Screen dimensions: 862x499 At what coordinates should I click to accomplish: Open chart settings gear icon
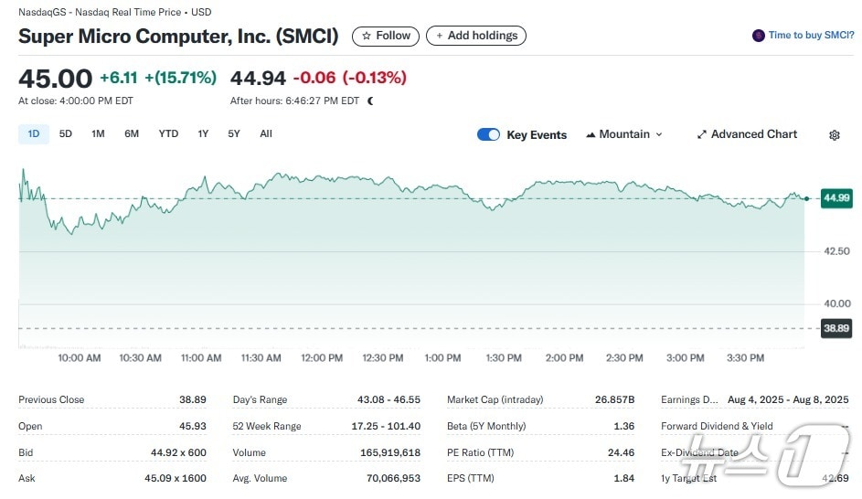point(834,135)
